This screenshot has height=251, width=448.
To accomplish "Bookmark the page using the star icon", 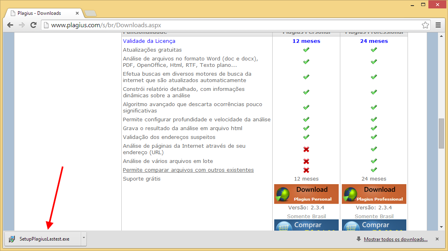I will coord(425,24).
